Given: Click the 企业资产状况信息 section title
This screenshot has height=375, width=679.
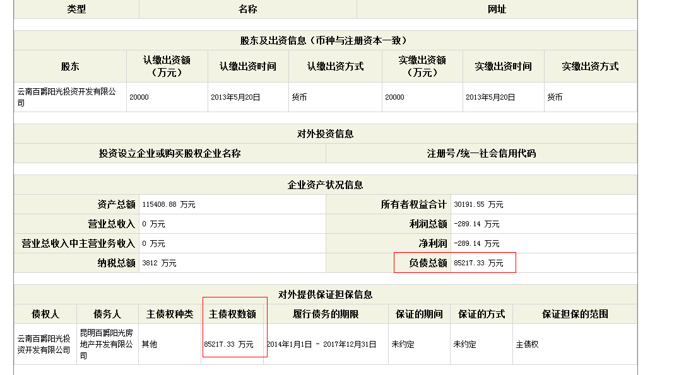Looking at the screenshot, I should [325, 185].
